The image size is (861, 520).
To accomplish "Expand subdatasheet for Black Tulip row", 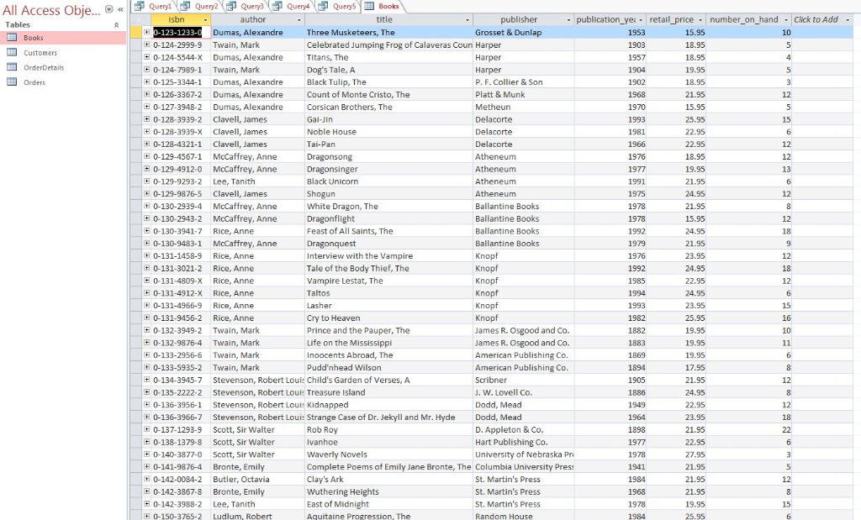I will [146, 81].
